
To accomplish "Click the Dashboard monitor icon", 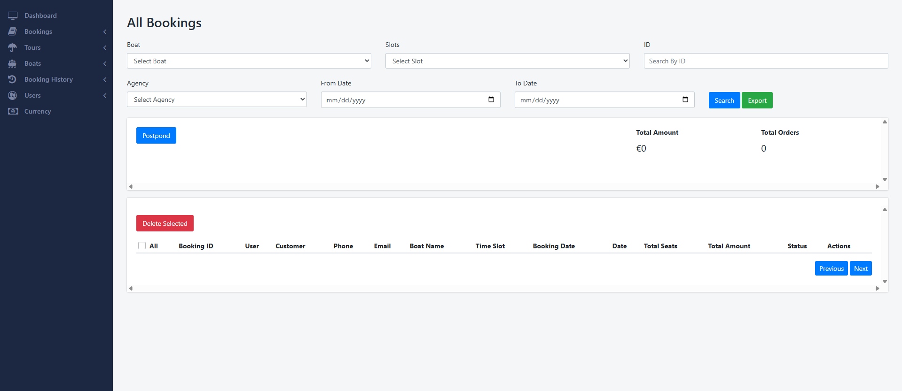I will [13, 15].
